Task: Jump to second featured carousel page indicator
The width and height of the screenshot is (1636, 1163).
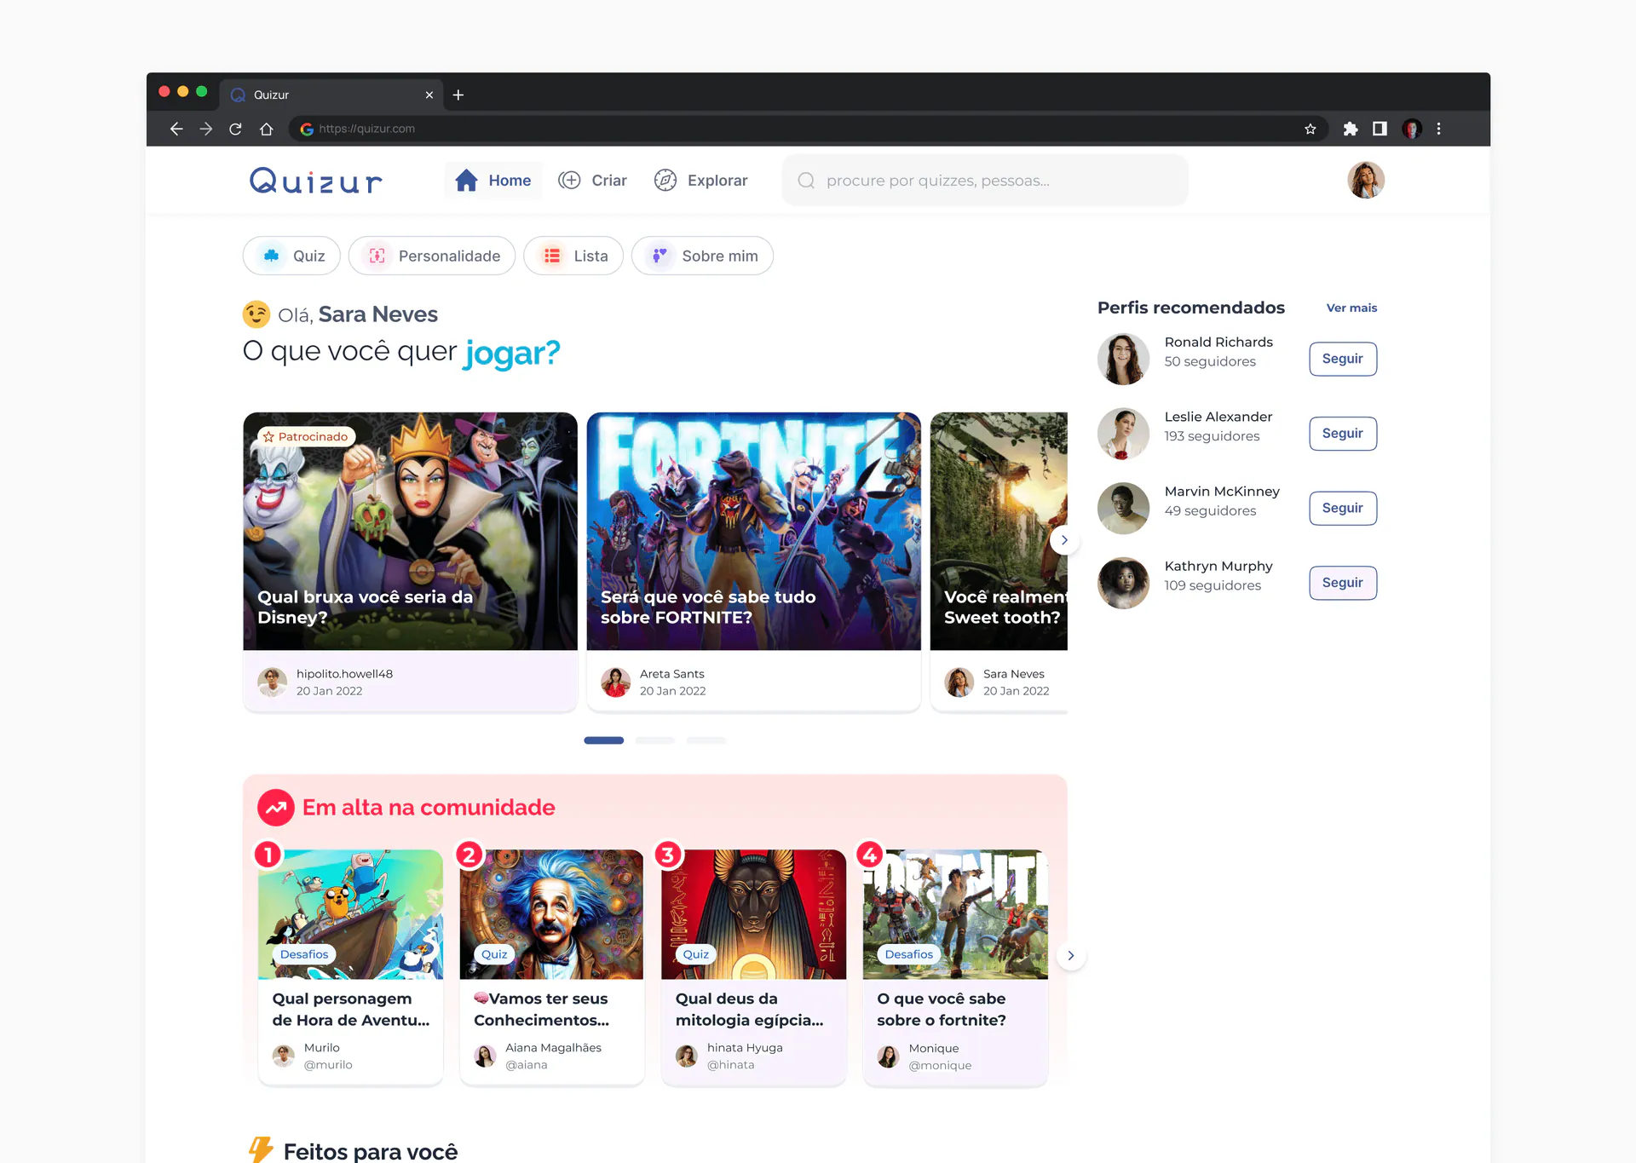Action: pos(655,740)
